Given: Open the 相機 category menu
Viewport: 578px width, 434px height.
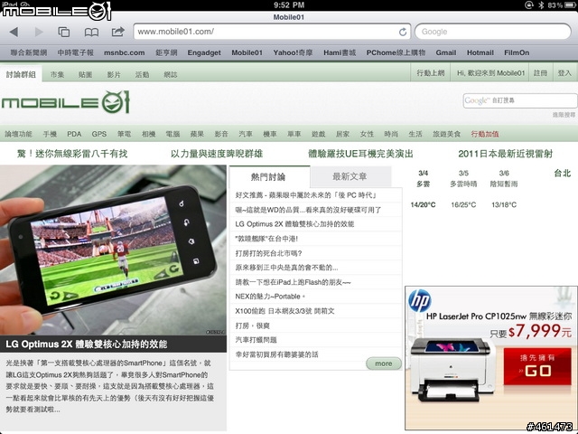Looking at the screenshot, I should click(x=148, y=134).
